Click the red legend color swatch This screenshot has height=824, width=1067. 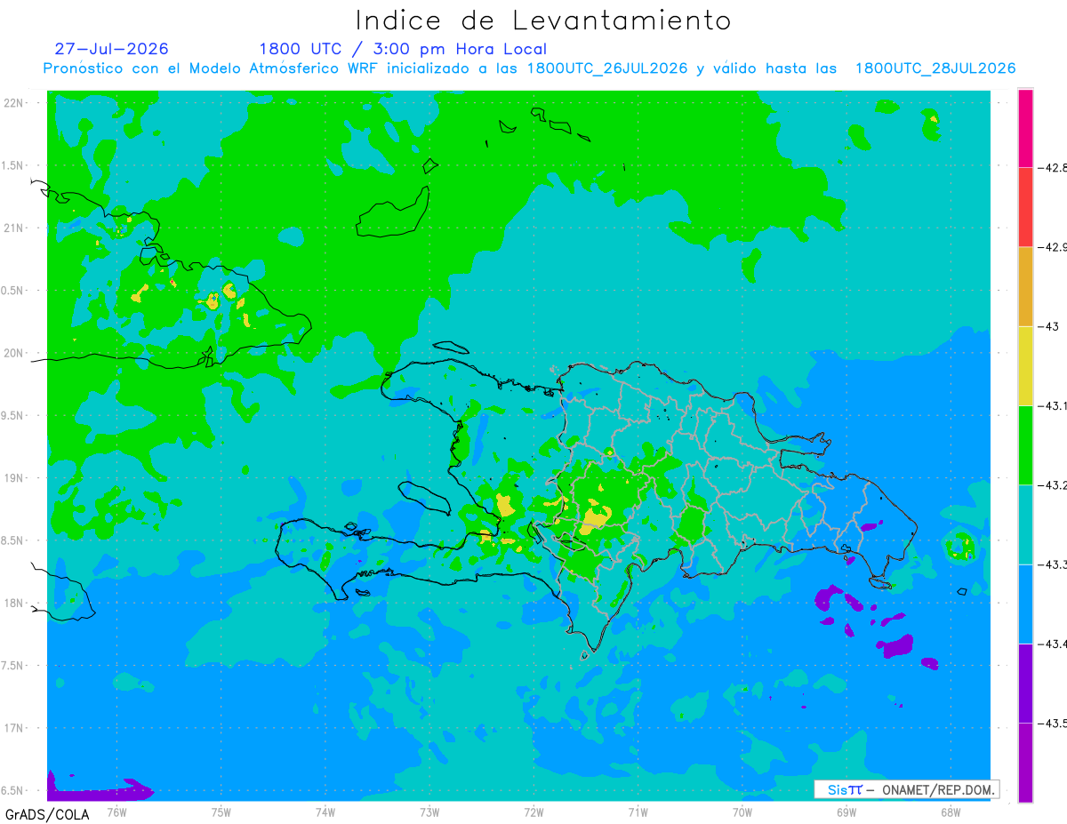(x=1025, y=207)
